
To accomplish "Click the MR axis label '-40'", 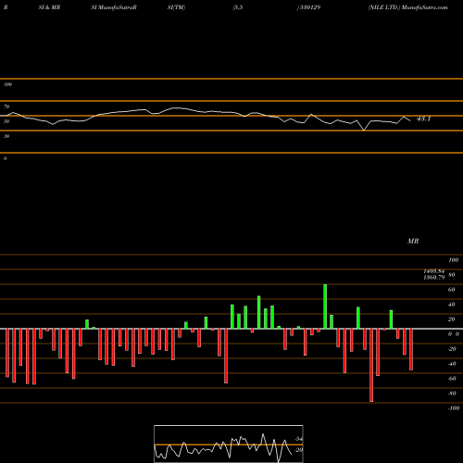I will click(x=452, y=364).
